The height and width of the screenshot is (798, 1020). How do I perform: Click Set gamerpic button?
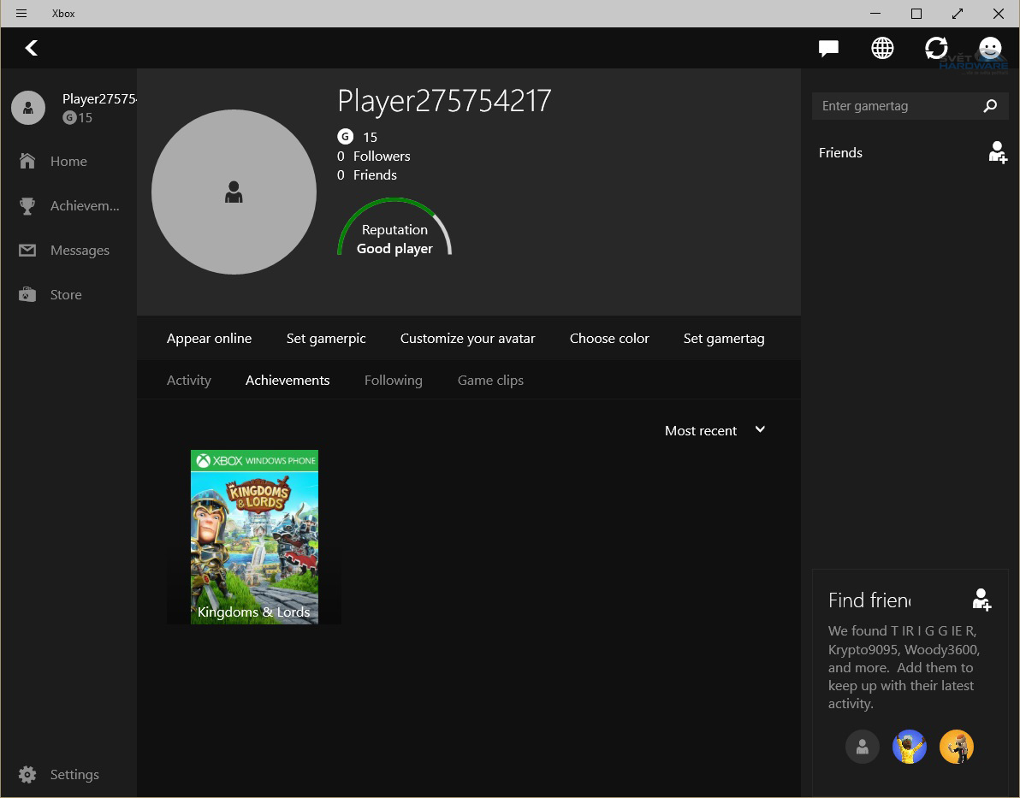326,339
